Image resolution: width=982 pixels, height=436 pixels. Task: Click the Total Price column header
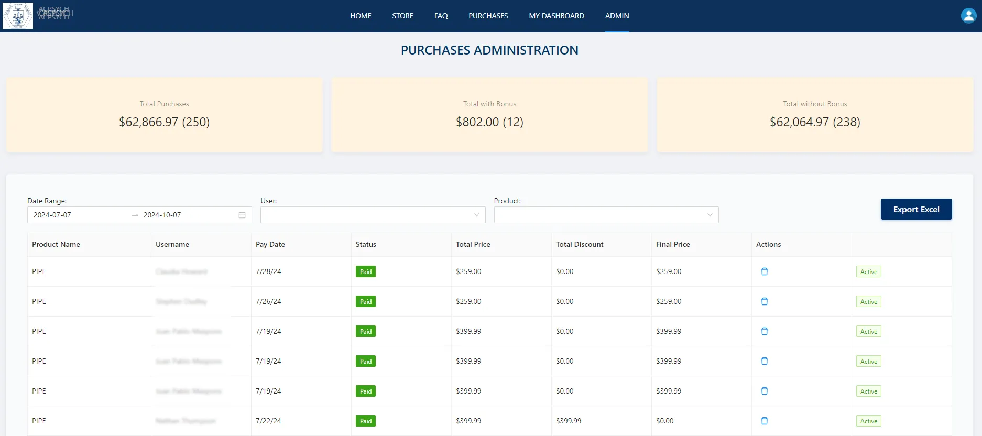501,244
